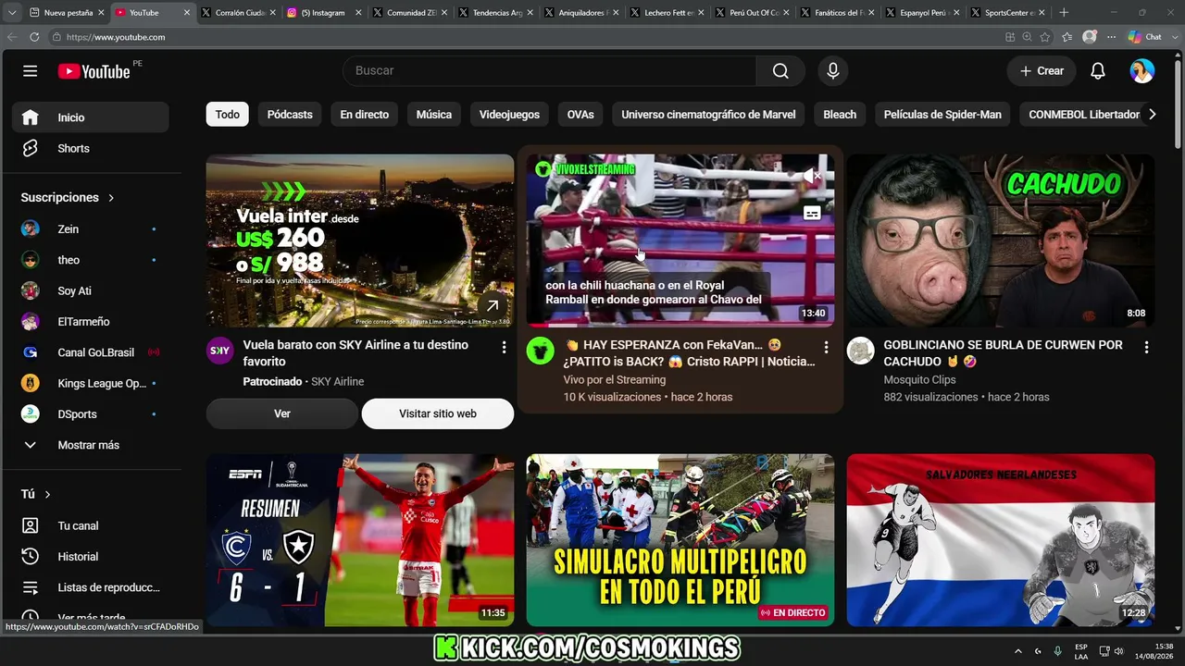The height and width of the screenshot is (666, 1185).
Task: Open Historial in the sidebar
Action: (90, 556)
